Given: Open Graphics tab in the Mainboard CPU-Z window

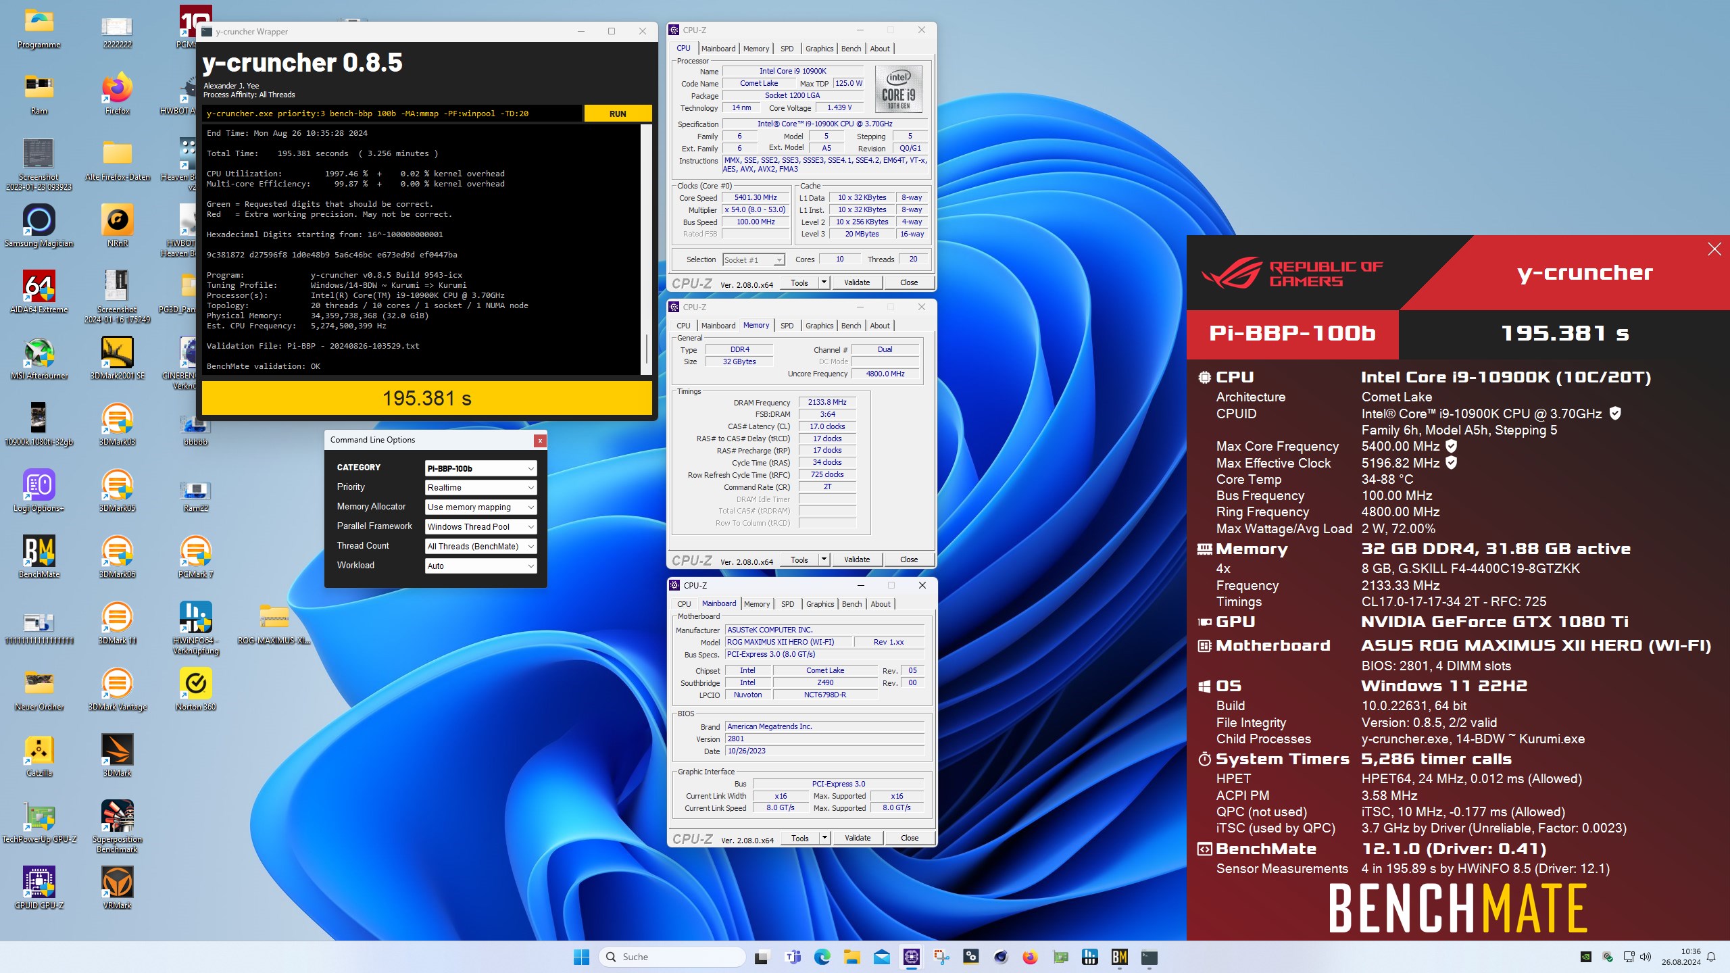Looking at the screenshot, I should point(820,604).
